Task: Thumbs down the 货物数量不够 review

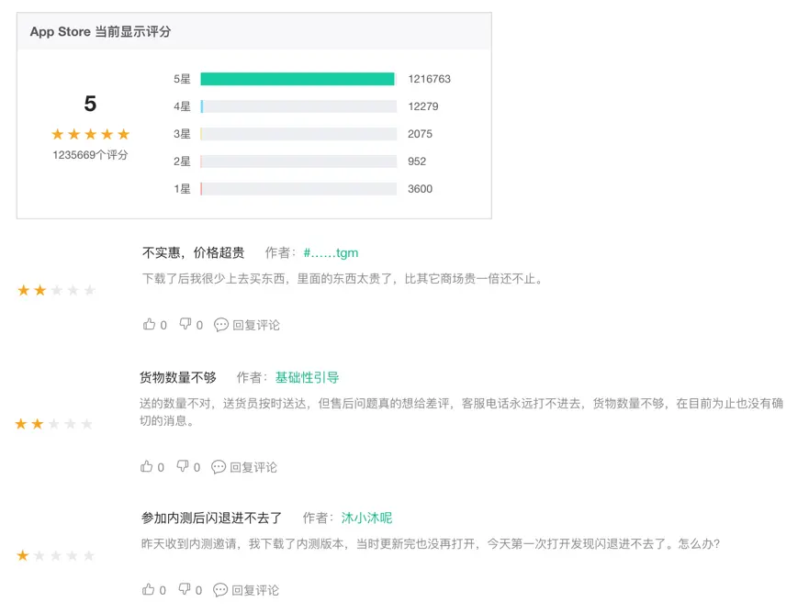Action: [185, 466]
